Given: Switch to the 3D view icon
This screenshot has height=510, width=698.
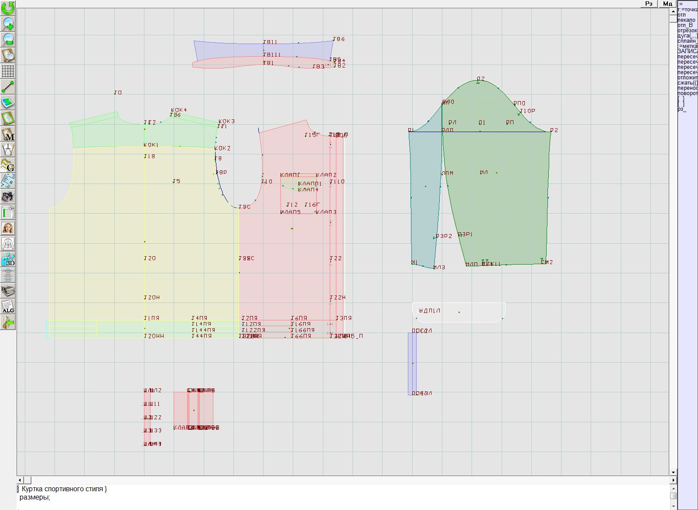Looking at the screenshot, I should click(8, 259).
